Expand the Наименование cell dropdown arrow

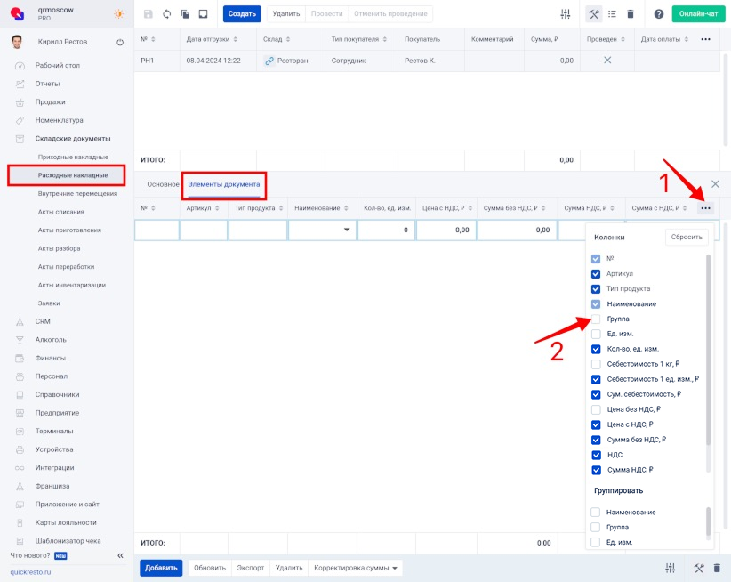pos(346,230)
